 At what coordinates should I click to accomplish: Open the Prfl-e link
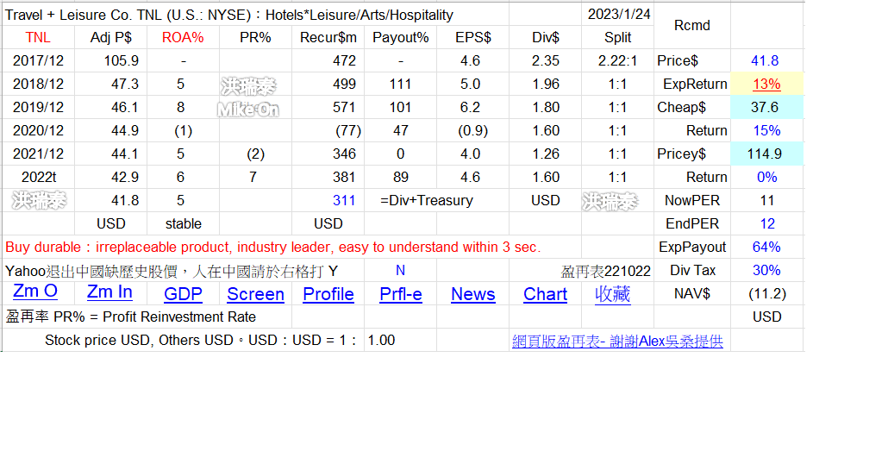pos(400,294)
